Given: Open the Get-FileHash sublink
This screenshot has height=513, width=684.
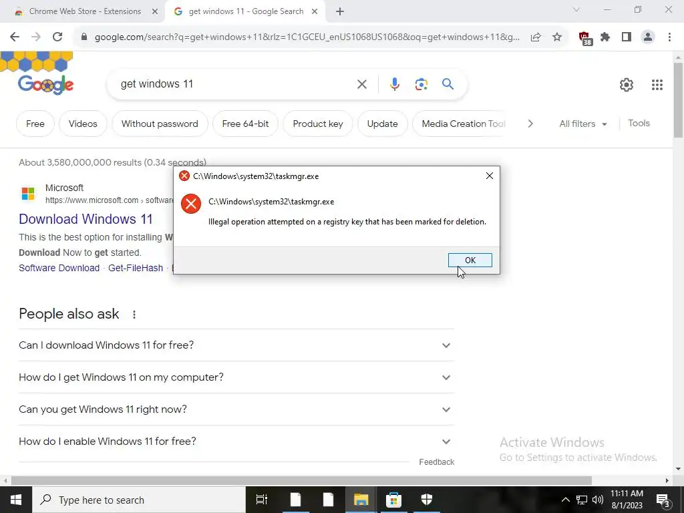Looking at the screenshot, I should [x=136, y=269].
